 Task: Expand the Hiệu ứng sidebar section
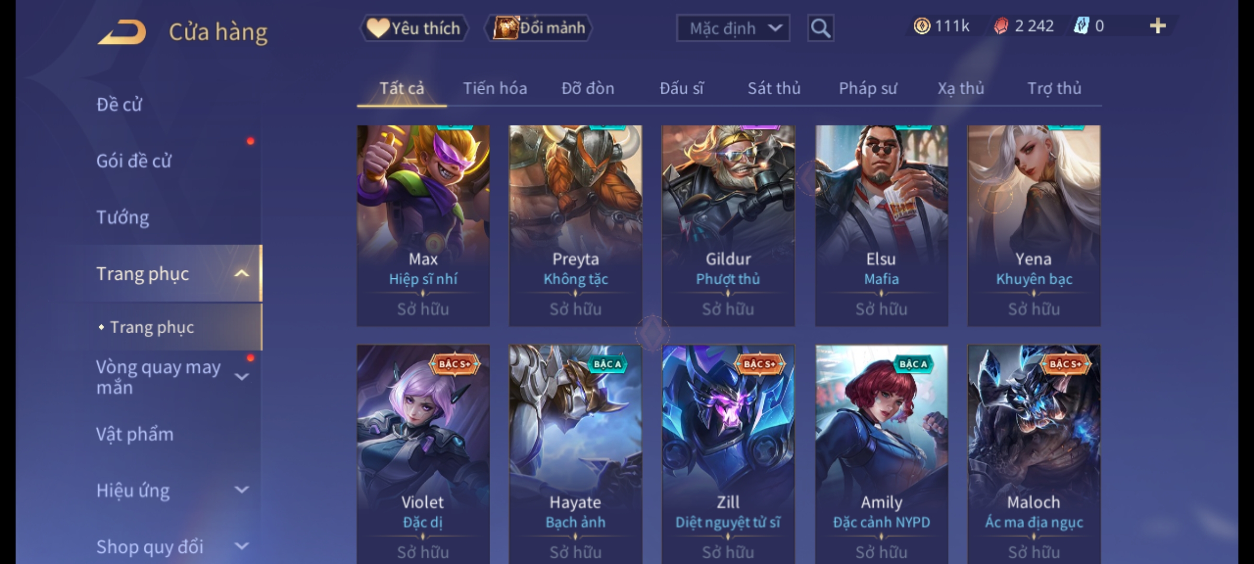coord(241,490)
